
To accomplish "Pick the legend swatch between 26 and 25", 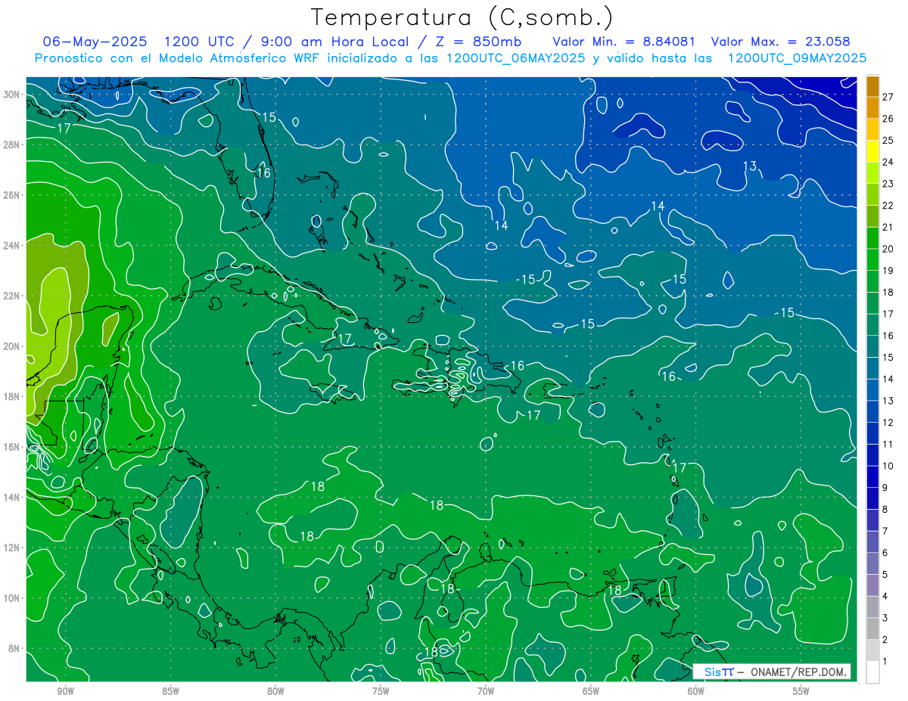I will pos(872,129).
